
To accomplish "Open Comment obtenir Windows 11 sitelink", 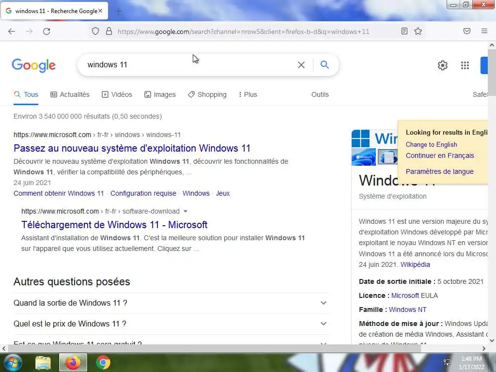I will (x=59, y=193).
